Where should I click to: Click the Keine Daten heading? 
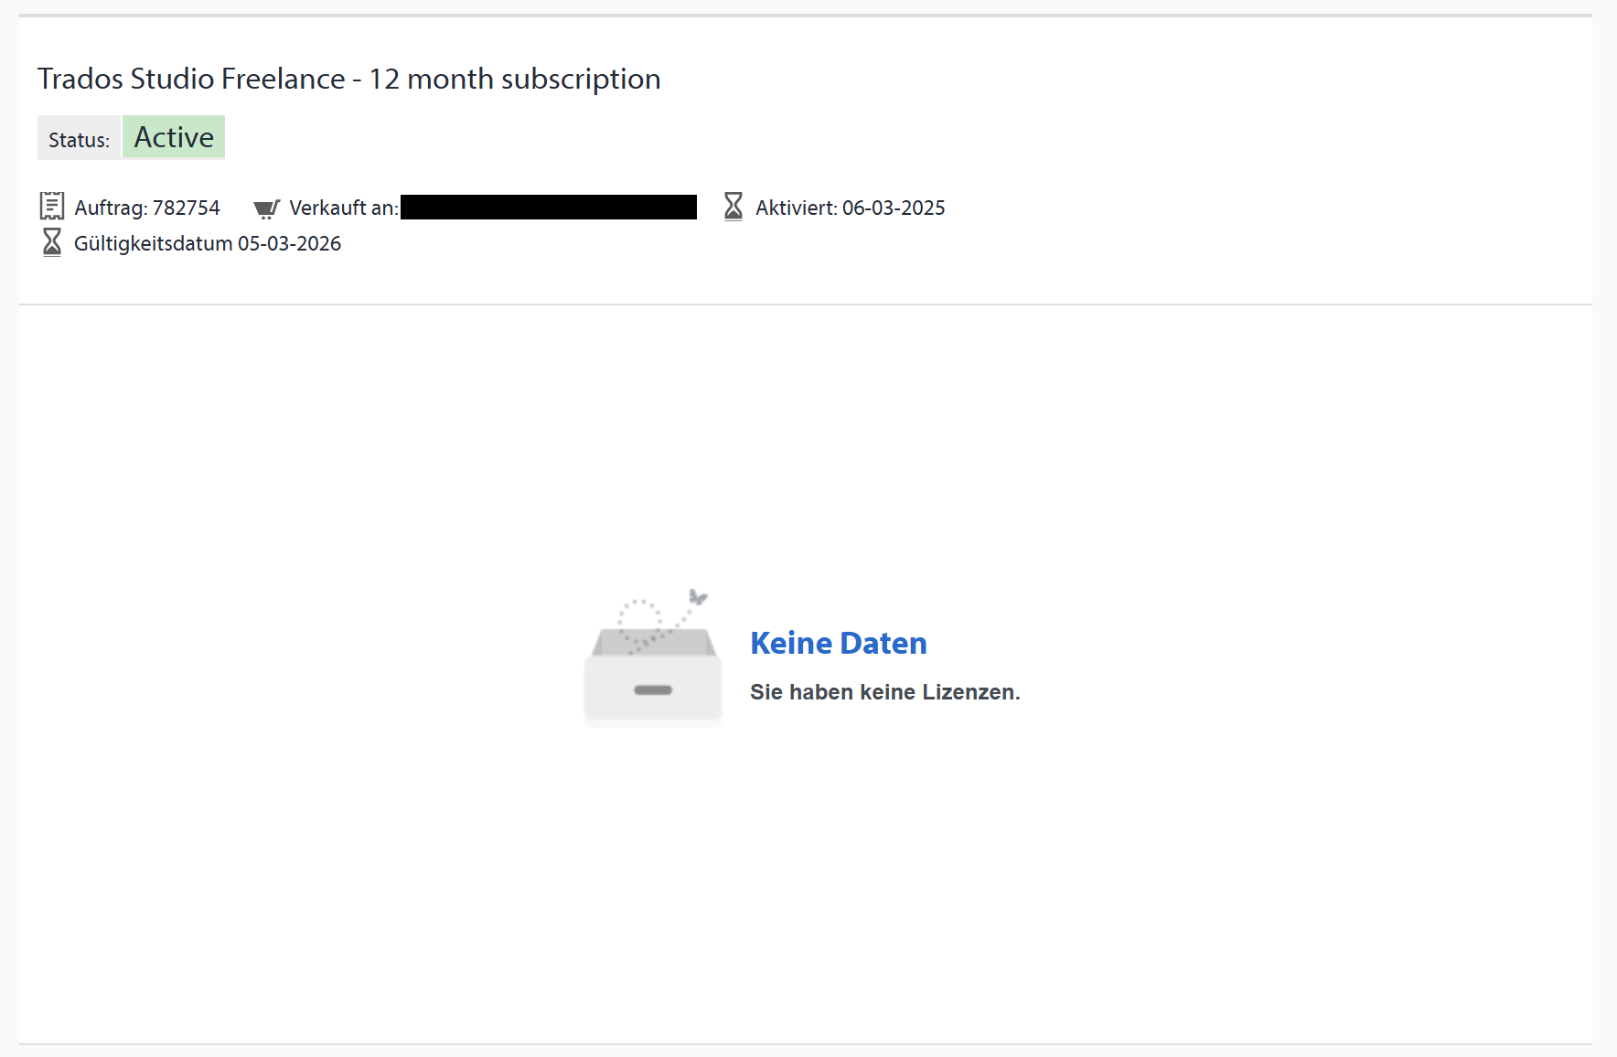pyautogui.click(x=838, y=643)
